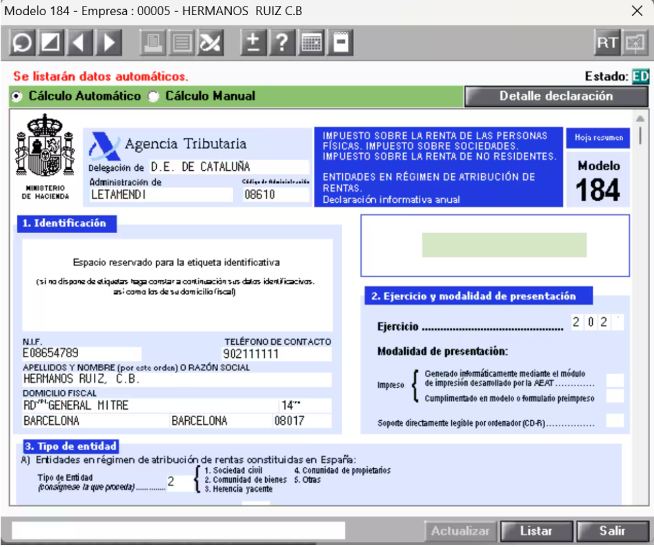Click the previous record left arrow icon
Viewport: 654px width, 547px height.
79,43
